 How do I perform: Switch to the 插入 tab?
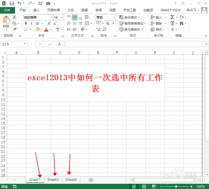click(36, 10)
